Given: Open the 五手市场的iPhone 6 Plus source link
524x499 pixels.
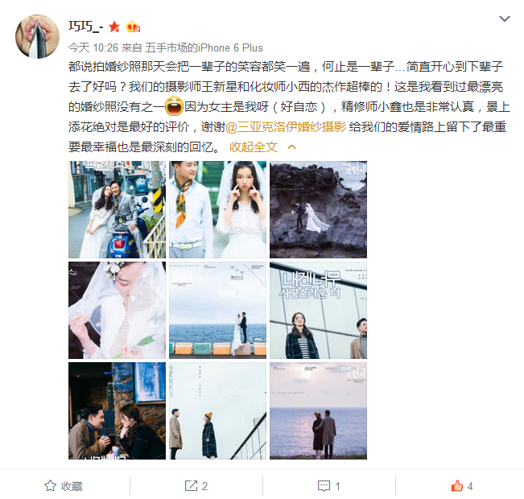Looking at the screenshot, I should pos(204,47).
